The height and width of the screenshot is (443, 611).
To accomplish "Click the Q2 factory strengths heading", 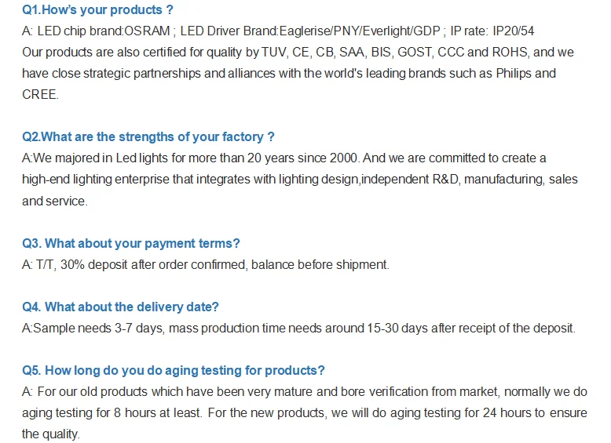I will pyautogui.click(x=148, y=136).
